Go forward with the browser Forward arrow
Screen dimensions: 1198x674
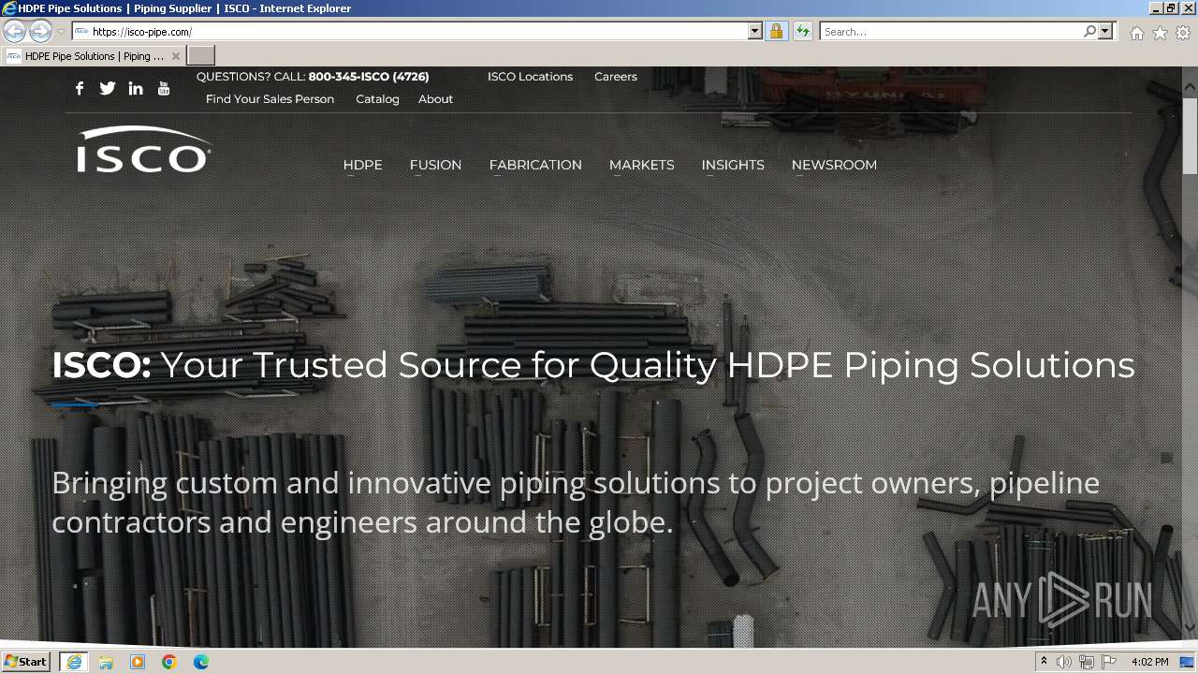(x=40, y=31)
